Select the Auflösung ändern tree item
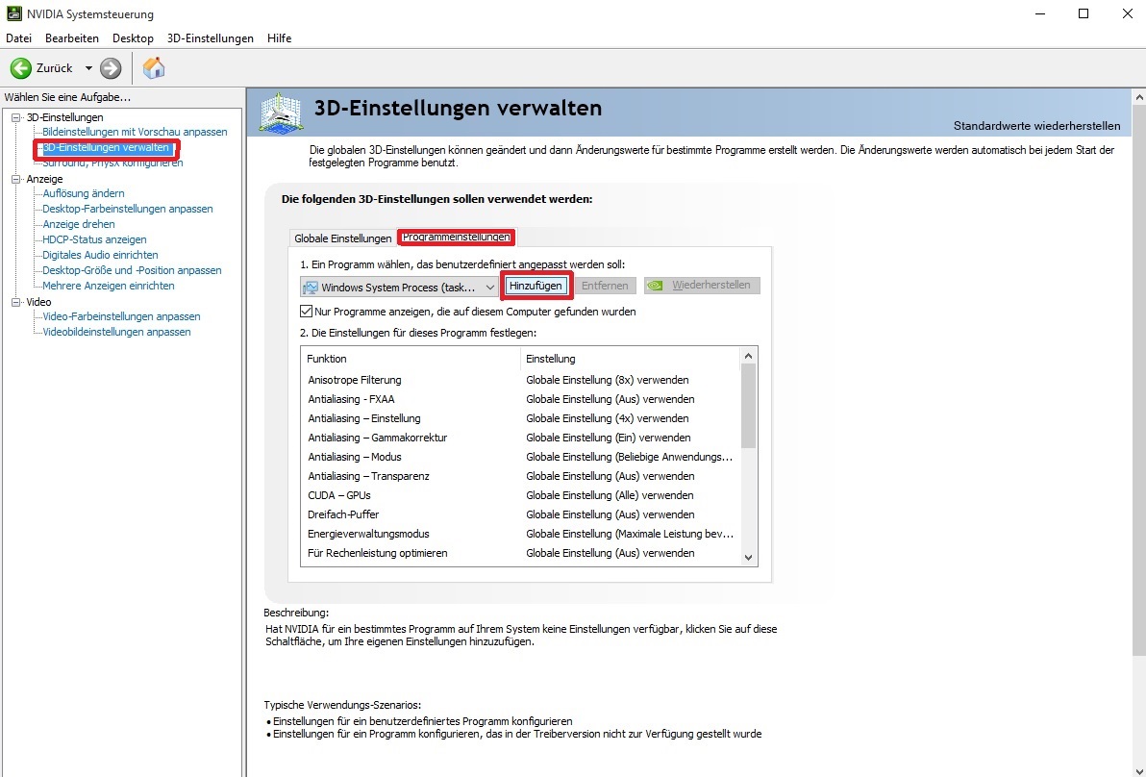The height and width of the screenshot is (777, 1146). pos(84,193)
